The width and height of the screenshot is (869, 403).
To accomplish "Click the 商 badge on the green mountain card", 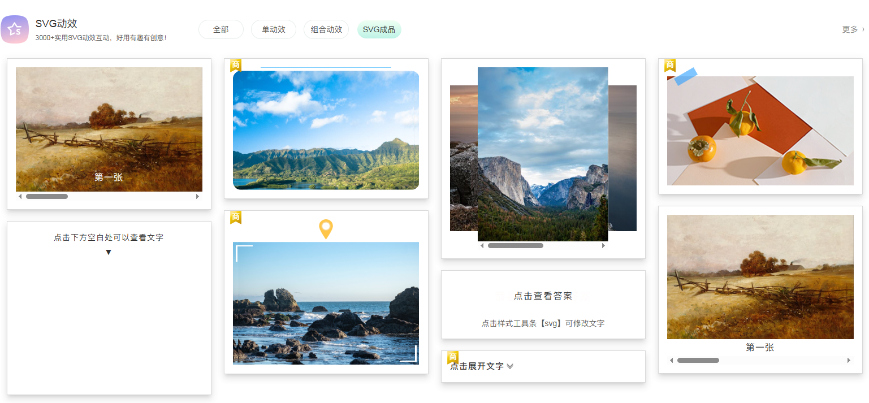I will point(236,65).
